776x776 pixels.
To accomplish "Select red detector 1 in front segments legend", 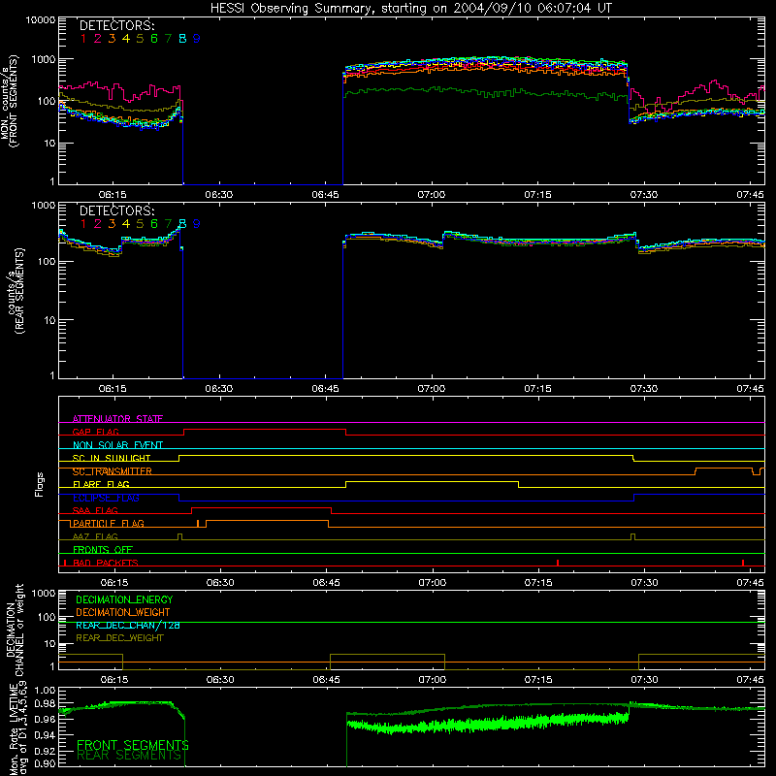I will [x=83, y=39].
